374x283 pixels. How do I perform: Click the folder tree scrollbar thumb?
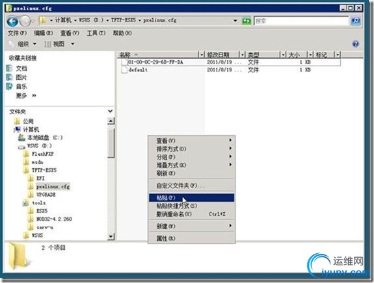click(111, 143)
